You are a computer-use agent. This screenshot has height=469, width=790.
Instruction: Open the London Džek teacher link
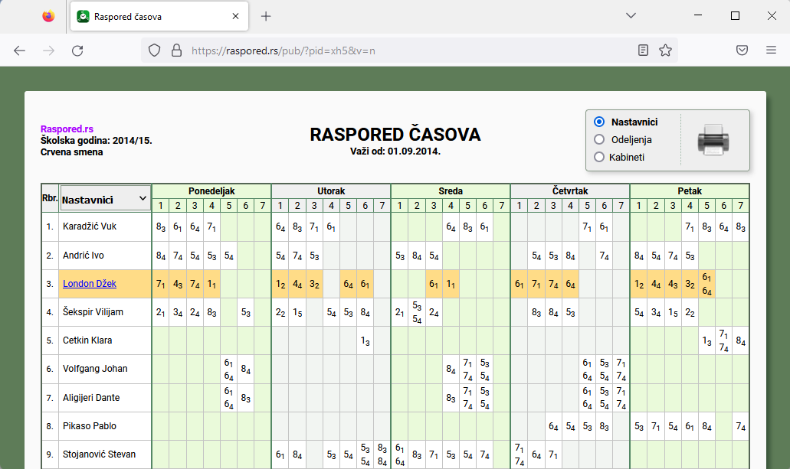point(89,284)
